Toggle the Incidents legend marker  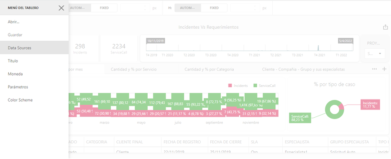pyautogui.click(x=230, y=86)
